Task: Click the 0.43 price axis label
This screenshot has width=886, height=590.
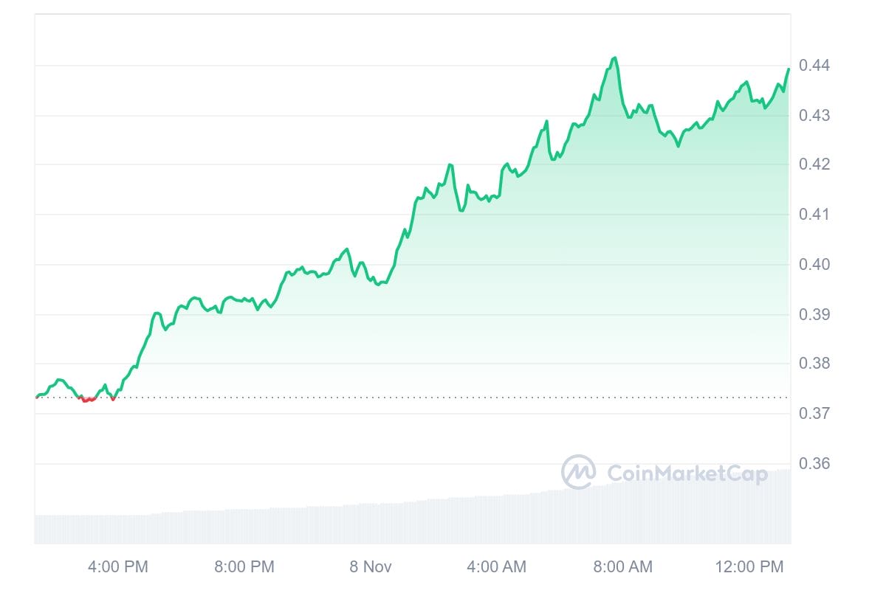Action: 814,116
